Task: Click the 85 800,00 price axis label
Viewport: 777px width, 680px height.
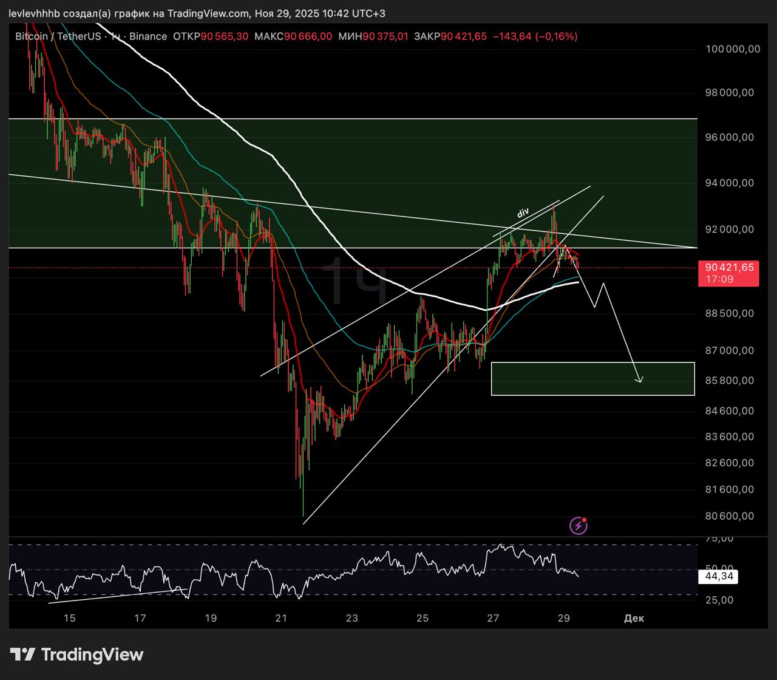Action: tap(730, 381)
